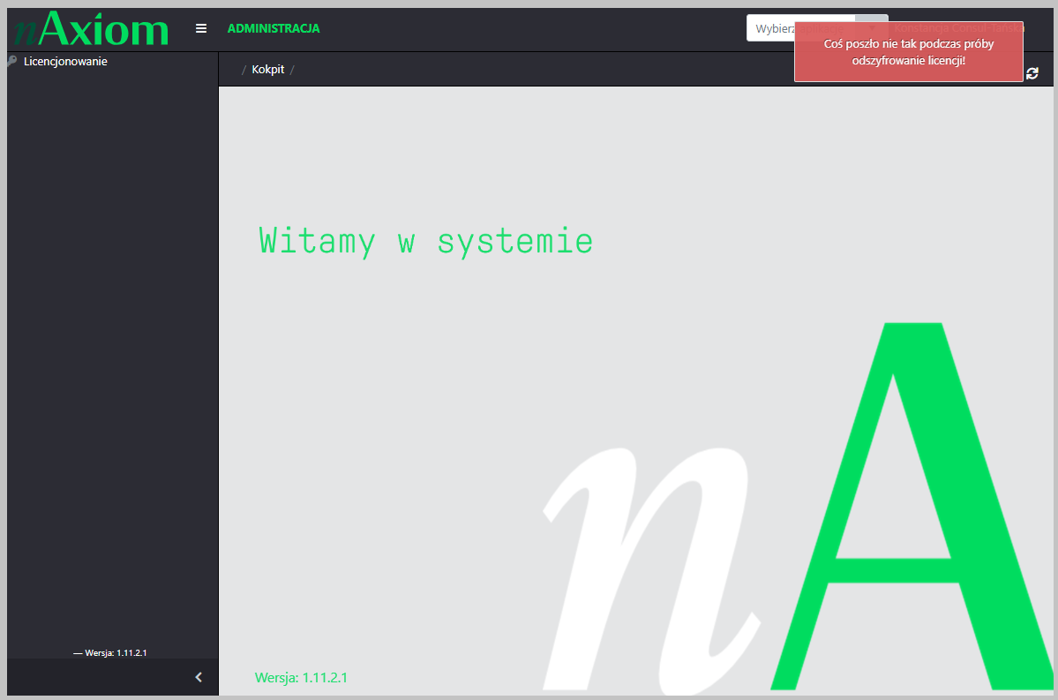Viewport: 1058px width, 700px height.
Task: Collapse the sidebar with the left chevron
Action: tap(199, 677)
